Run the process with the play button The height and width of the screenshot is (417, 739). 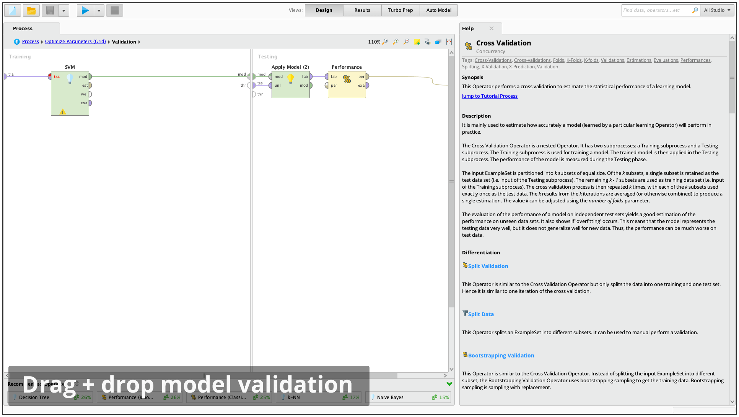click(x=85, y=10)
